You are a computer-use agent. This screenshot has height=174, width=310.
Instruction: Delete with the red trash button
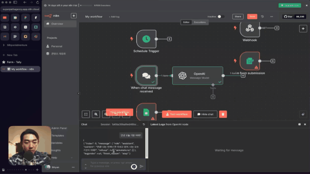(x=223, y=114)
